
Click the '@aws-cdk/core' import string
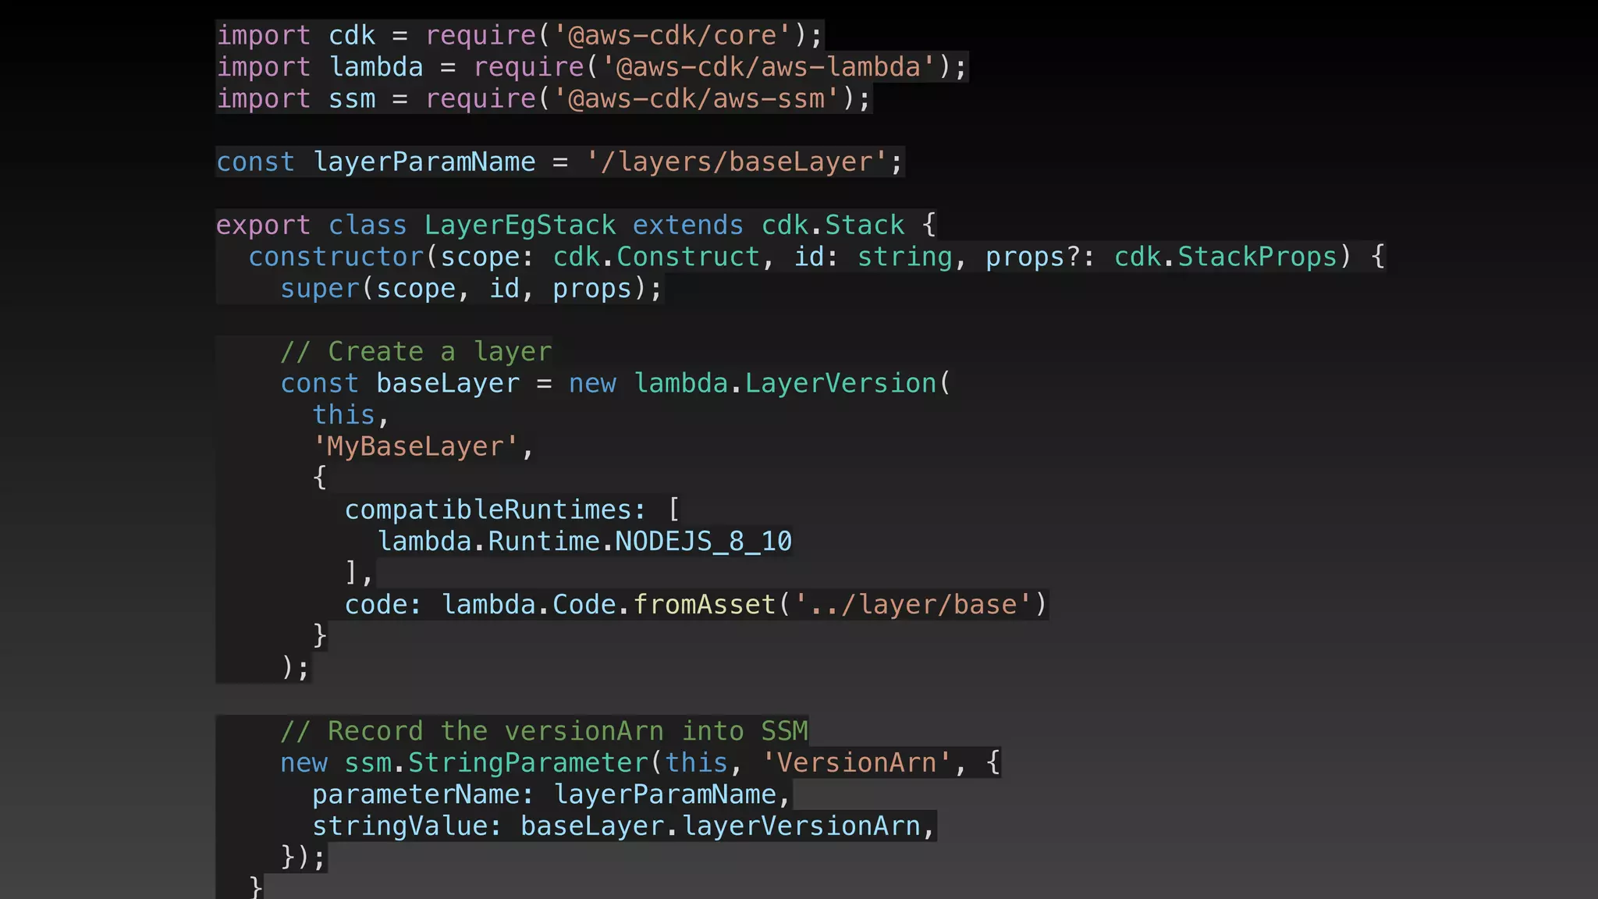pyautogui.click(x=673, y=36)
